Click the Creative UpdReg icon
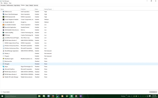This screenshot has height=98, width=158. 3,32
